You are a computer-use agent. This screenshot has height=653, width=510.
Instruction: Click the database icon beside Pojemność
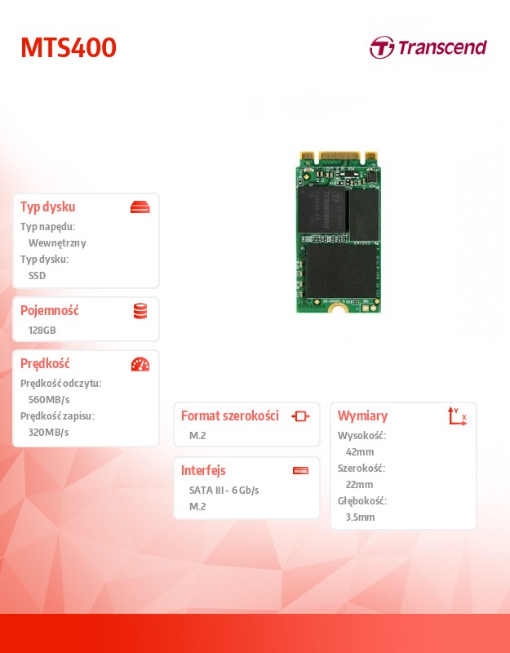140,311
